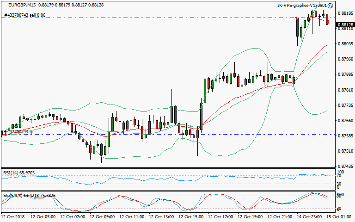The width and height of the screenshot is (355, 222).
Task: Click the 14 Oct 23:00 time label
Action: pyautogui.click(x=309, y=216)
